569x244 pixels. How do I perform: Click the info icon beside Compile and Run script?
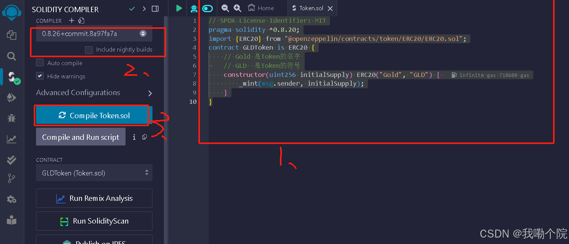point(134,137)
